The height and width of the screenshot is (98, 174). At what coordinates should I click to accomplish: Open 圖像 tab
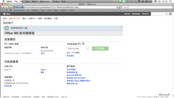pos(40,19)
